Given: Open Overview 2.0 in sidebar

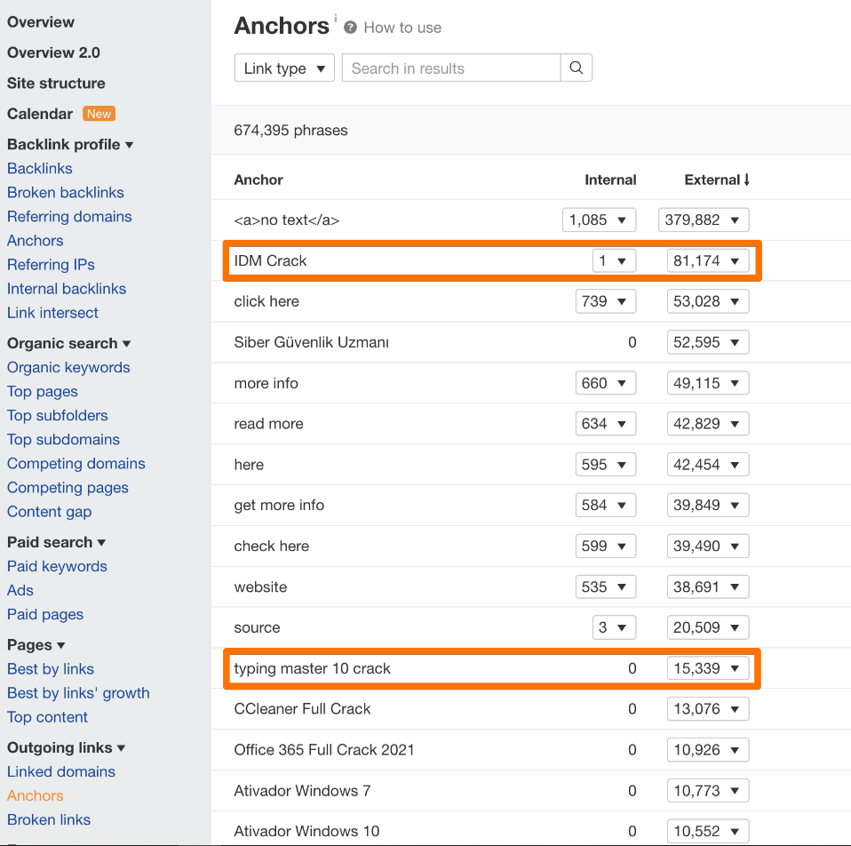Looking at the screenshot, I should pos(53,52).
